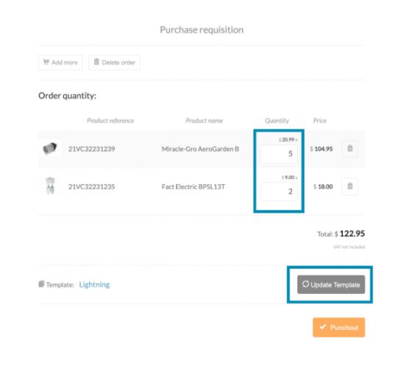
Task: Click the Update Template button
Action: (331, 284)
